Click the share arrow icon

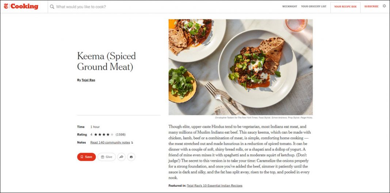tap(122, 157)
